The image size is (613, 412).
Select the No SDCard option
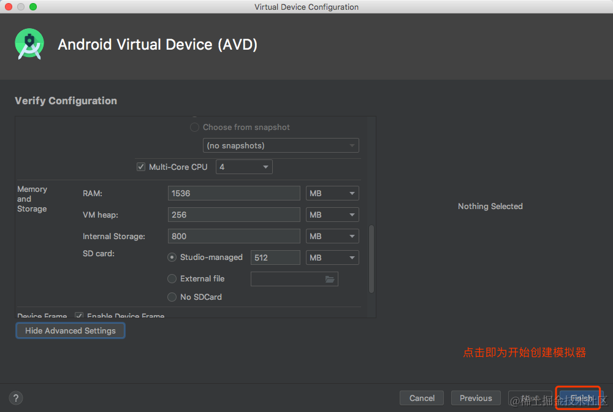pos(172,297)
